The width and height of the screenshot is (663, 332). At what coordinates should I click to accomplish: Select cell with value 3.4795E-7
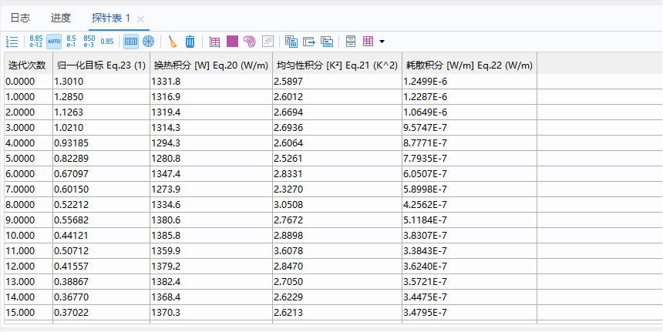click(x=469, y=313)
